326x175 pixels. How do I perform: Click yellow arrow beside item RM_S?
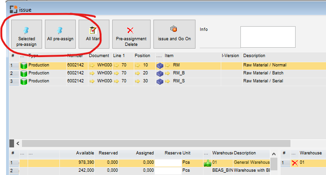[167, 81]
